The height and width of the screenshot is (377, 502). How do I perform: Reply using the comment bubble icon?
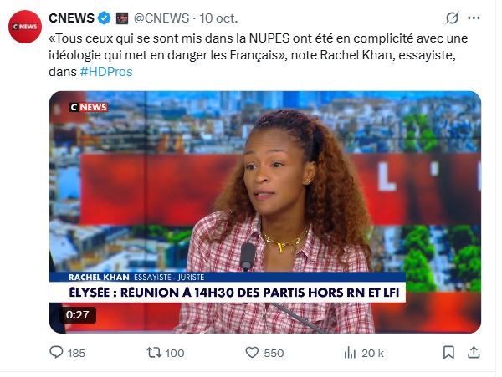(x=56, y=353)
